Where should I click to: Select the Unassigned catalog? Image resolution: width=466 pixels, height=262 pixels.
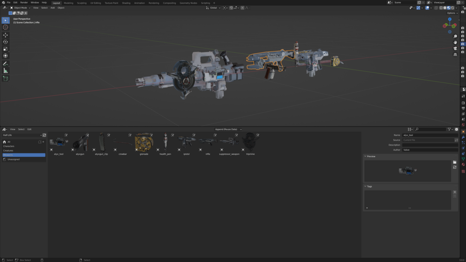click(24, 159)
